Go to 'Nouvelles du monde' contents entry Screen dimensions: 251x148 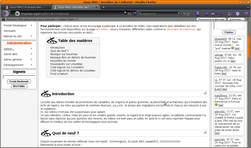[x=63, y=61]
